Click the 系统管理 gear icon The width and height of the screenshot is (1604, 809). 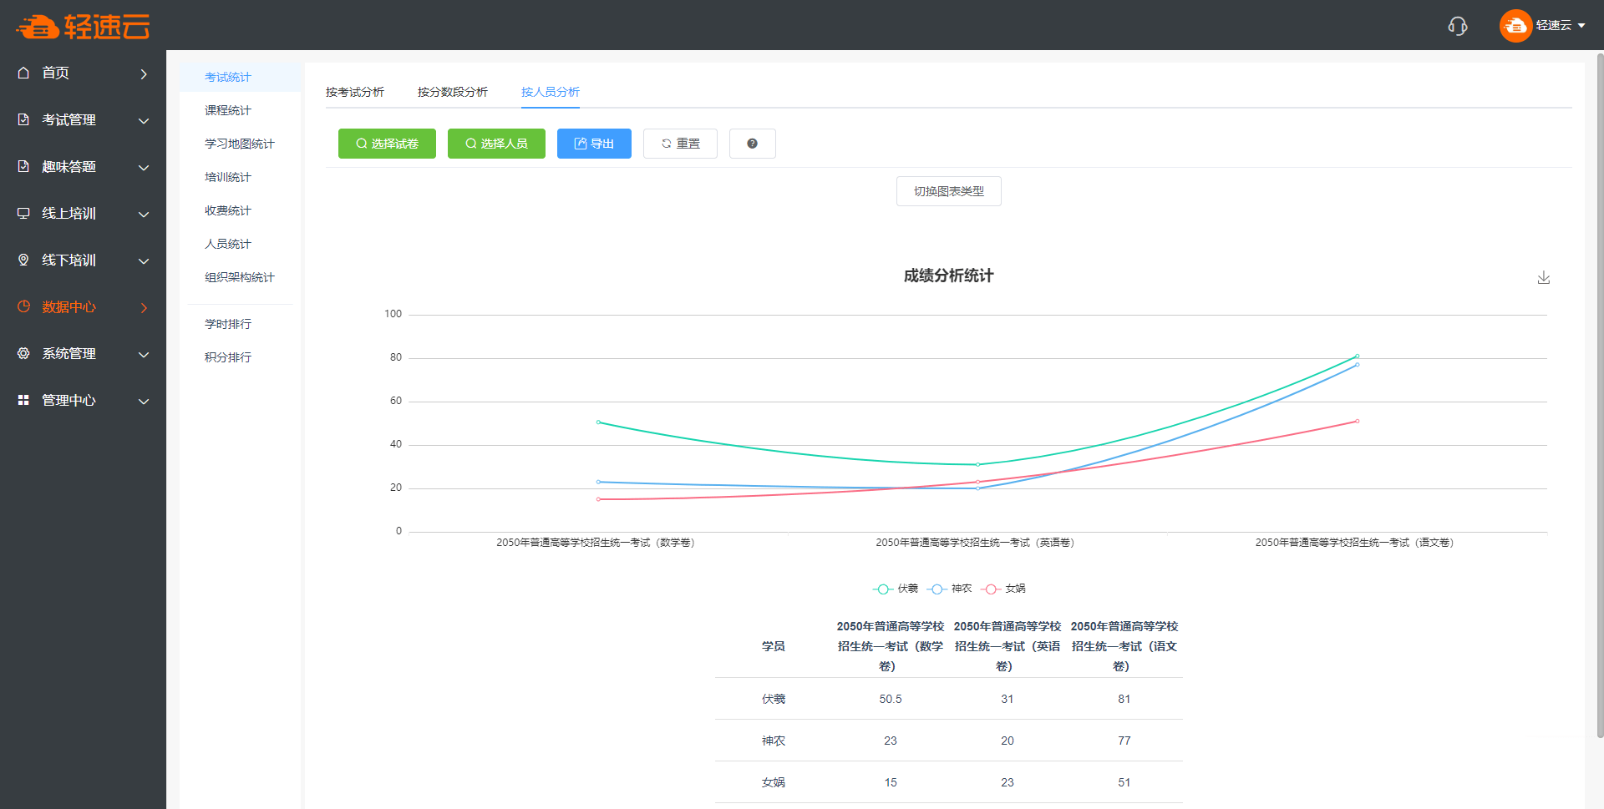(x=23, y=353)
